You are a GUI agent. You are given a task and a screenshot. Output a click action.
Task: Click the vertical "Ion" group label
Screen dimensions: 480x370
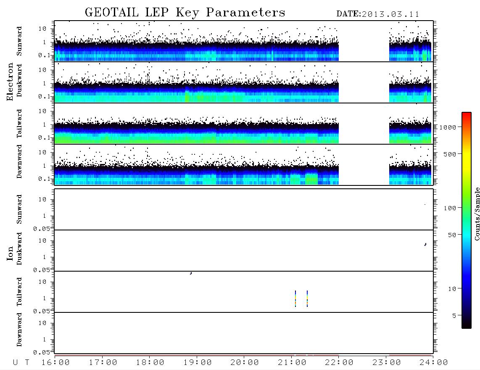10,253
